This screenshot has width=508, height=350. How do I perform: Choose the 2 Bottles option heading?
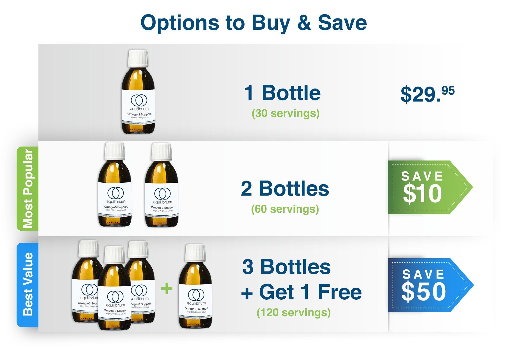285,188
